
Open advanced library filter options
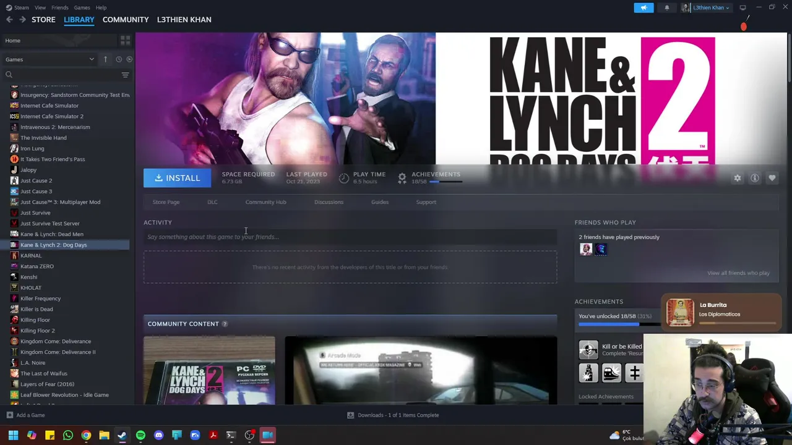tap(125, 75)
